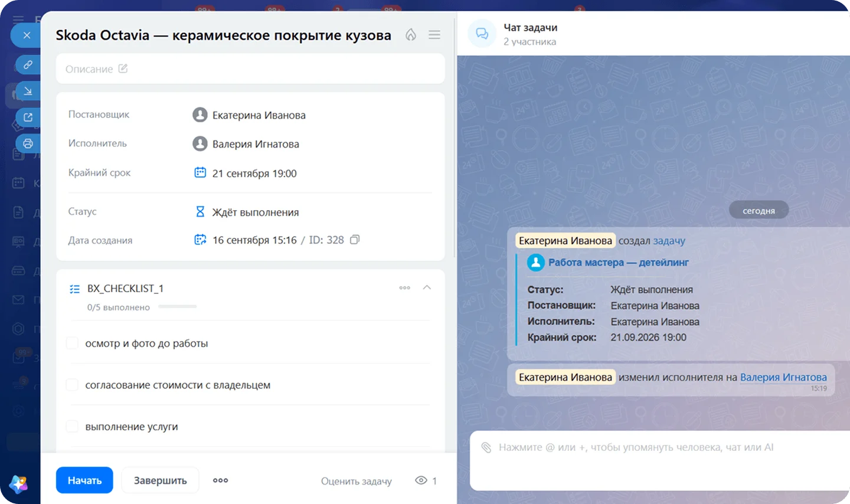Attach a file with the paperclip icon
The height and width of the screenshot is (504, 850).
(x=486, y=447)
